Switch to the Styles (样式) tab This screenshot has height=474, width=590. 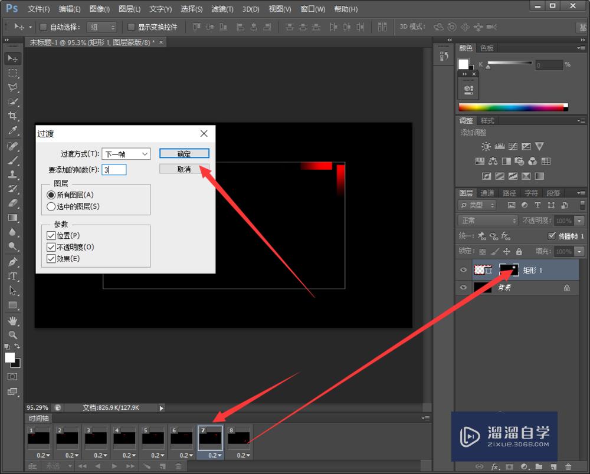click(x=487, y=121)
